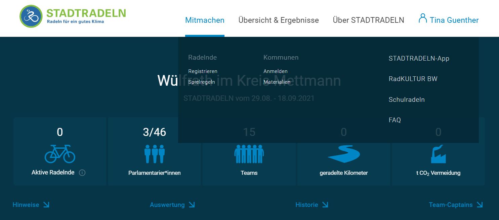Open the STADTRADELN-App menu entry

click(x=419, y=58)
